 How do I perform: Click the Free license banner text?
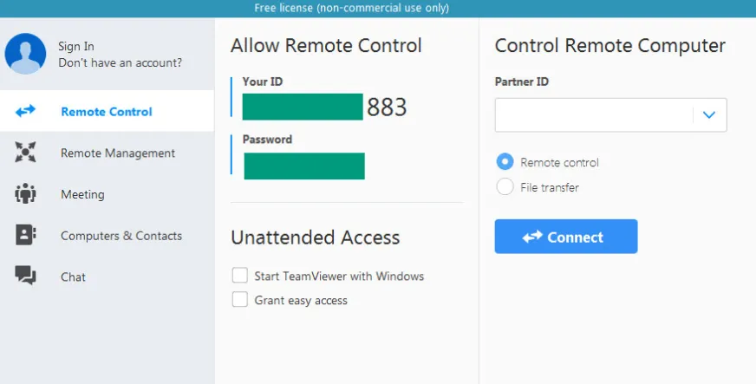point(351,8)
